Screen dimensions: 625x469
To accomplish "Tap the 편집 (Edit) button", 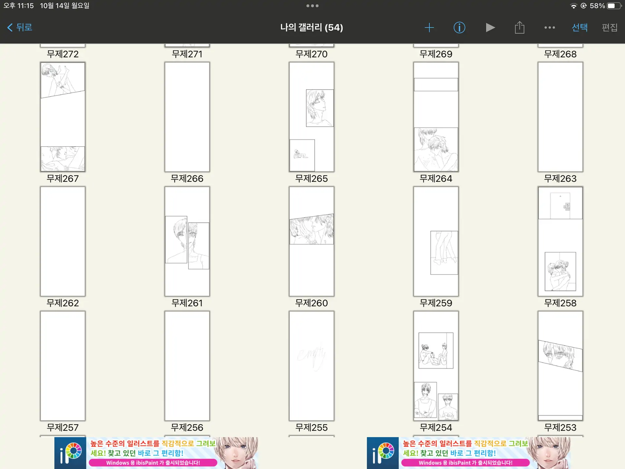I will click(x=609, y=27).
